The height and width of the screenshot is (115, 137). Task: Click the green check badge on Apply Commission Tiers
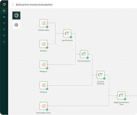click(125, 99)
